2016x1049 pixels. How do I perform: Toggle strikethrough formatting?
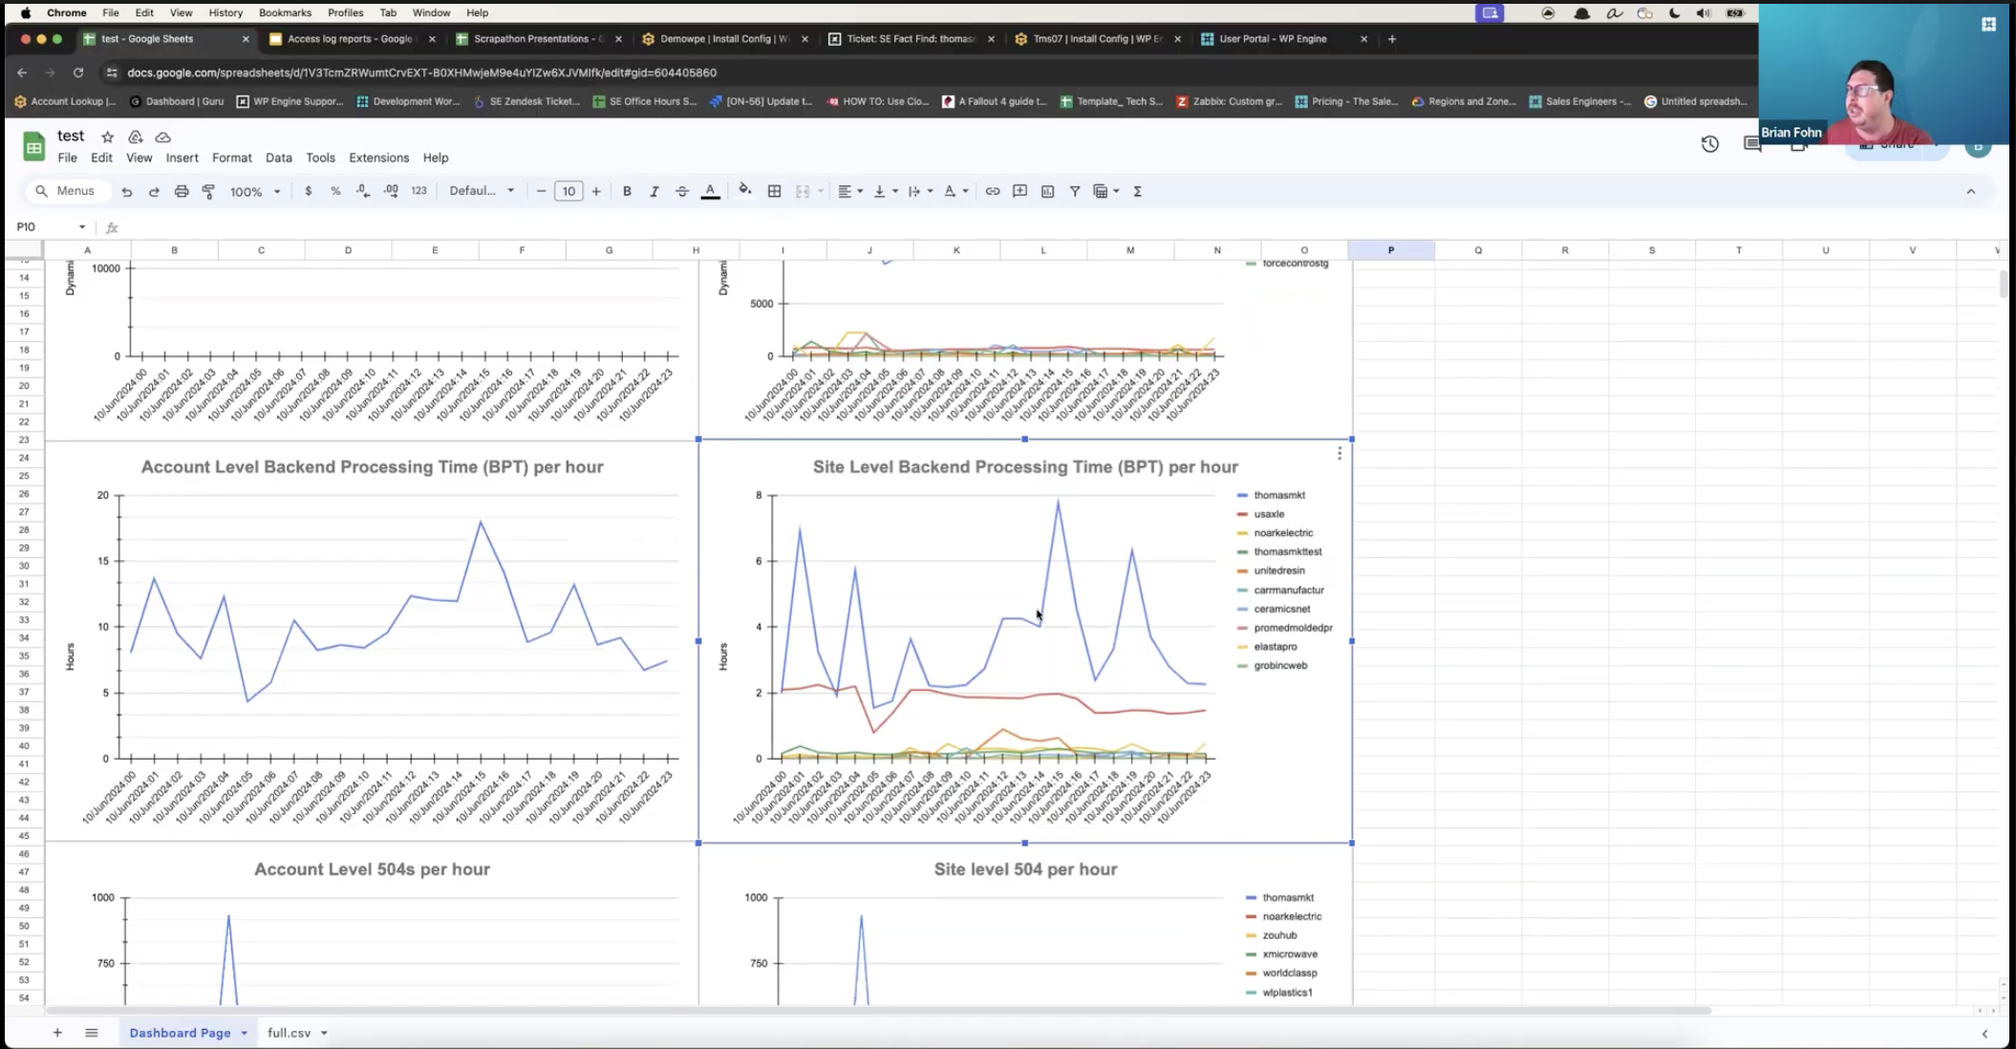pos(681,191)
